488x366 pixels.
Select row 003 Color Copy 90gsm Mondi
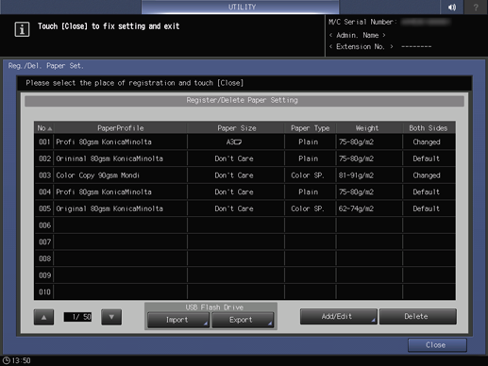[244, 175]
